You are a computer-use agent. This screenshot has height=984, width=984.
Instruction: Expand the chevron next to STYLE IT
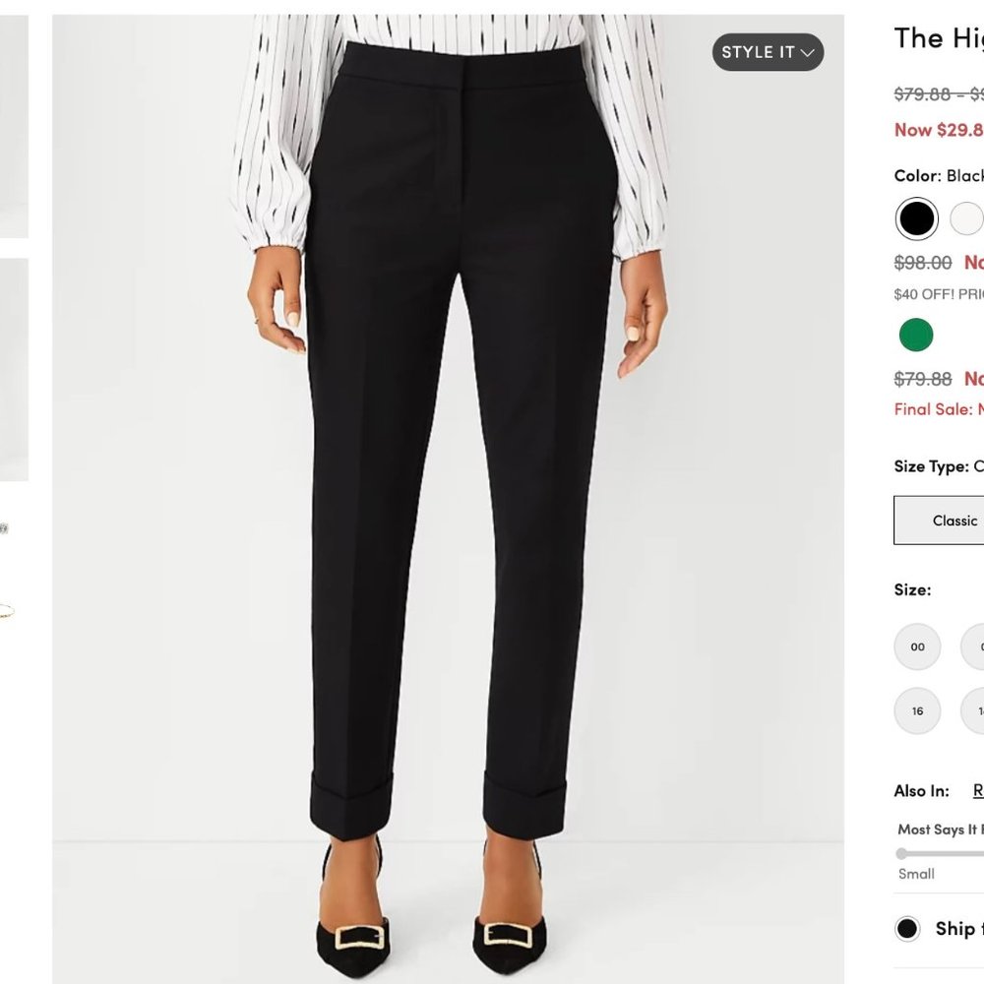coord(805,54)
